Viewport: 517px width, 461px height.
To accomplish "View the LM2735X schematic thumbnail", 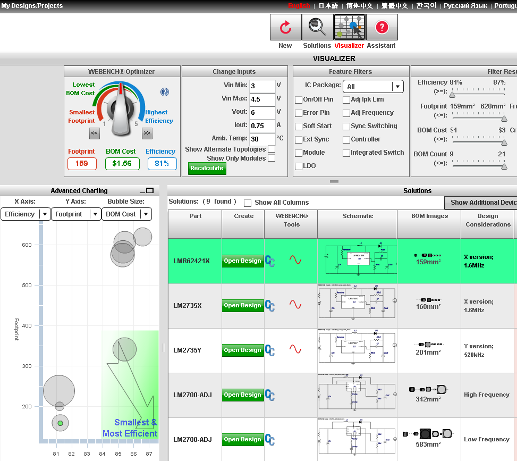I will [x=357, y=302].
